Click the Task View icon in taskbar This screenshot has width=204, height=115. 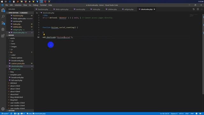point(6,2)
